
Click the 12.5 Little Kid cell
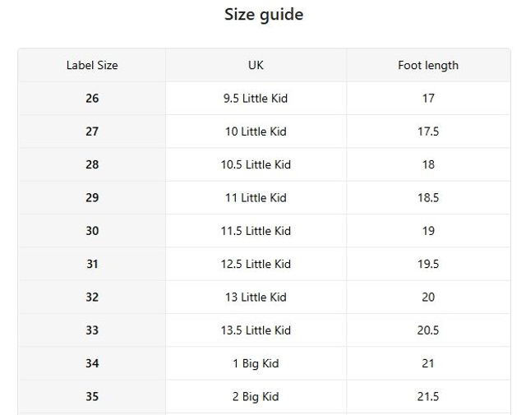(x=256, y=264)
